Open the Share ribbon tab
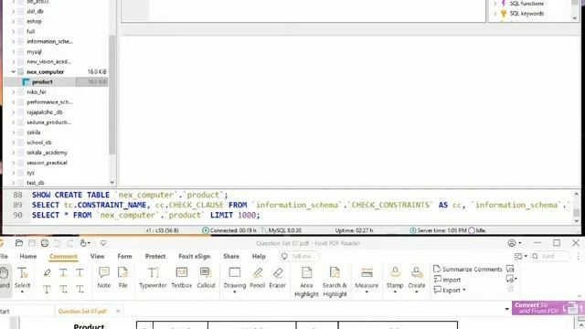 coord(231,256)
